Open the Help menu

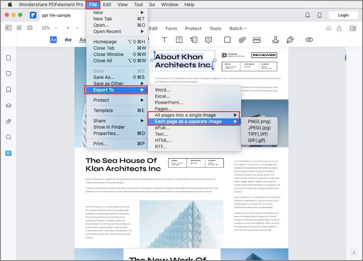190,5
